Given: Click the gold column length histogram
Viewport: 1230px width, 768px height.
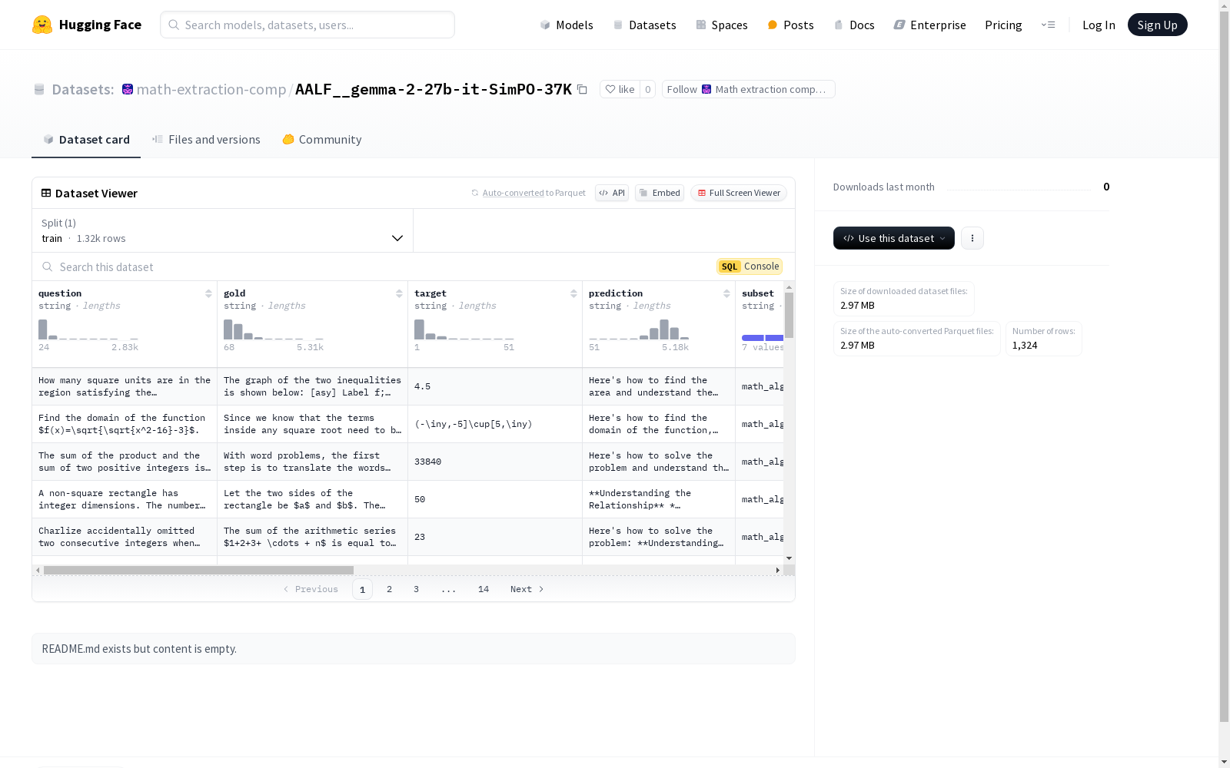Looking at the screenshot, I should coord(274,329).
